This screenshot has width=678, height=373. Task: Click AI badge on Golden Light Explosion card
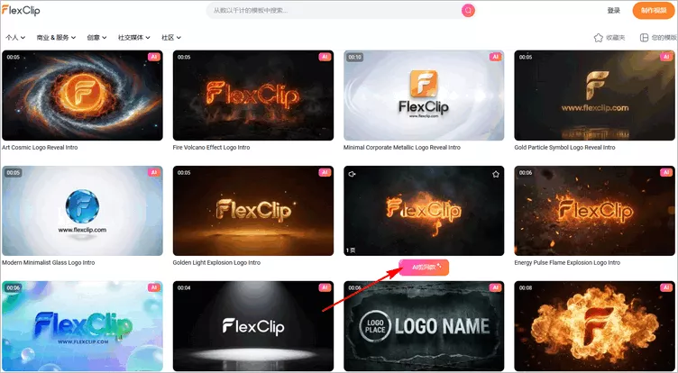click(x=325, y=172)
